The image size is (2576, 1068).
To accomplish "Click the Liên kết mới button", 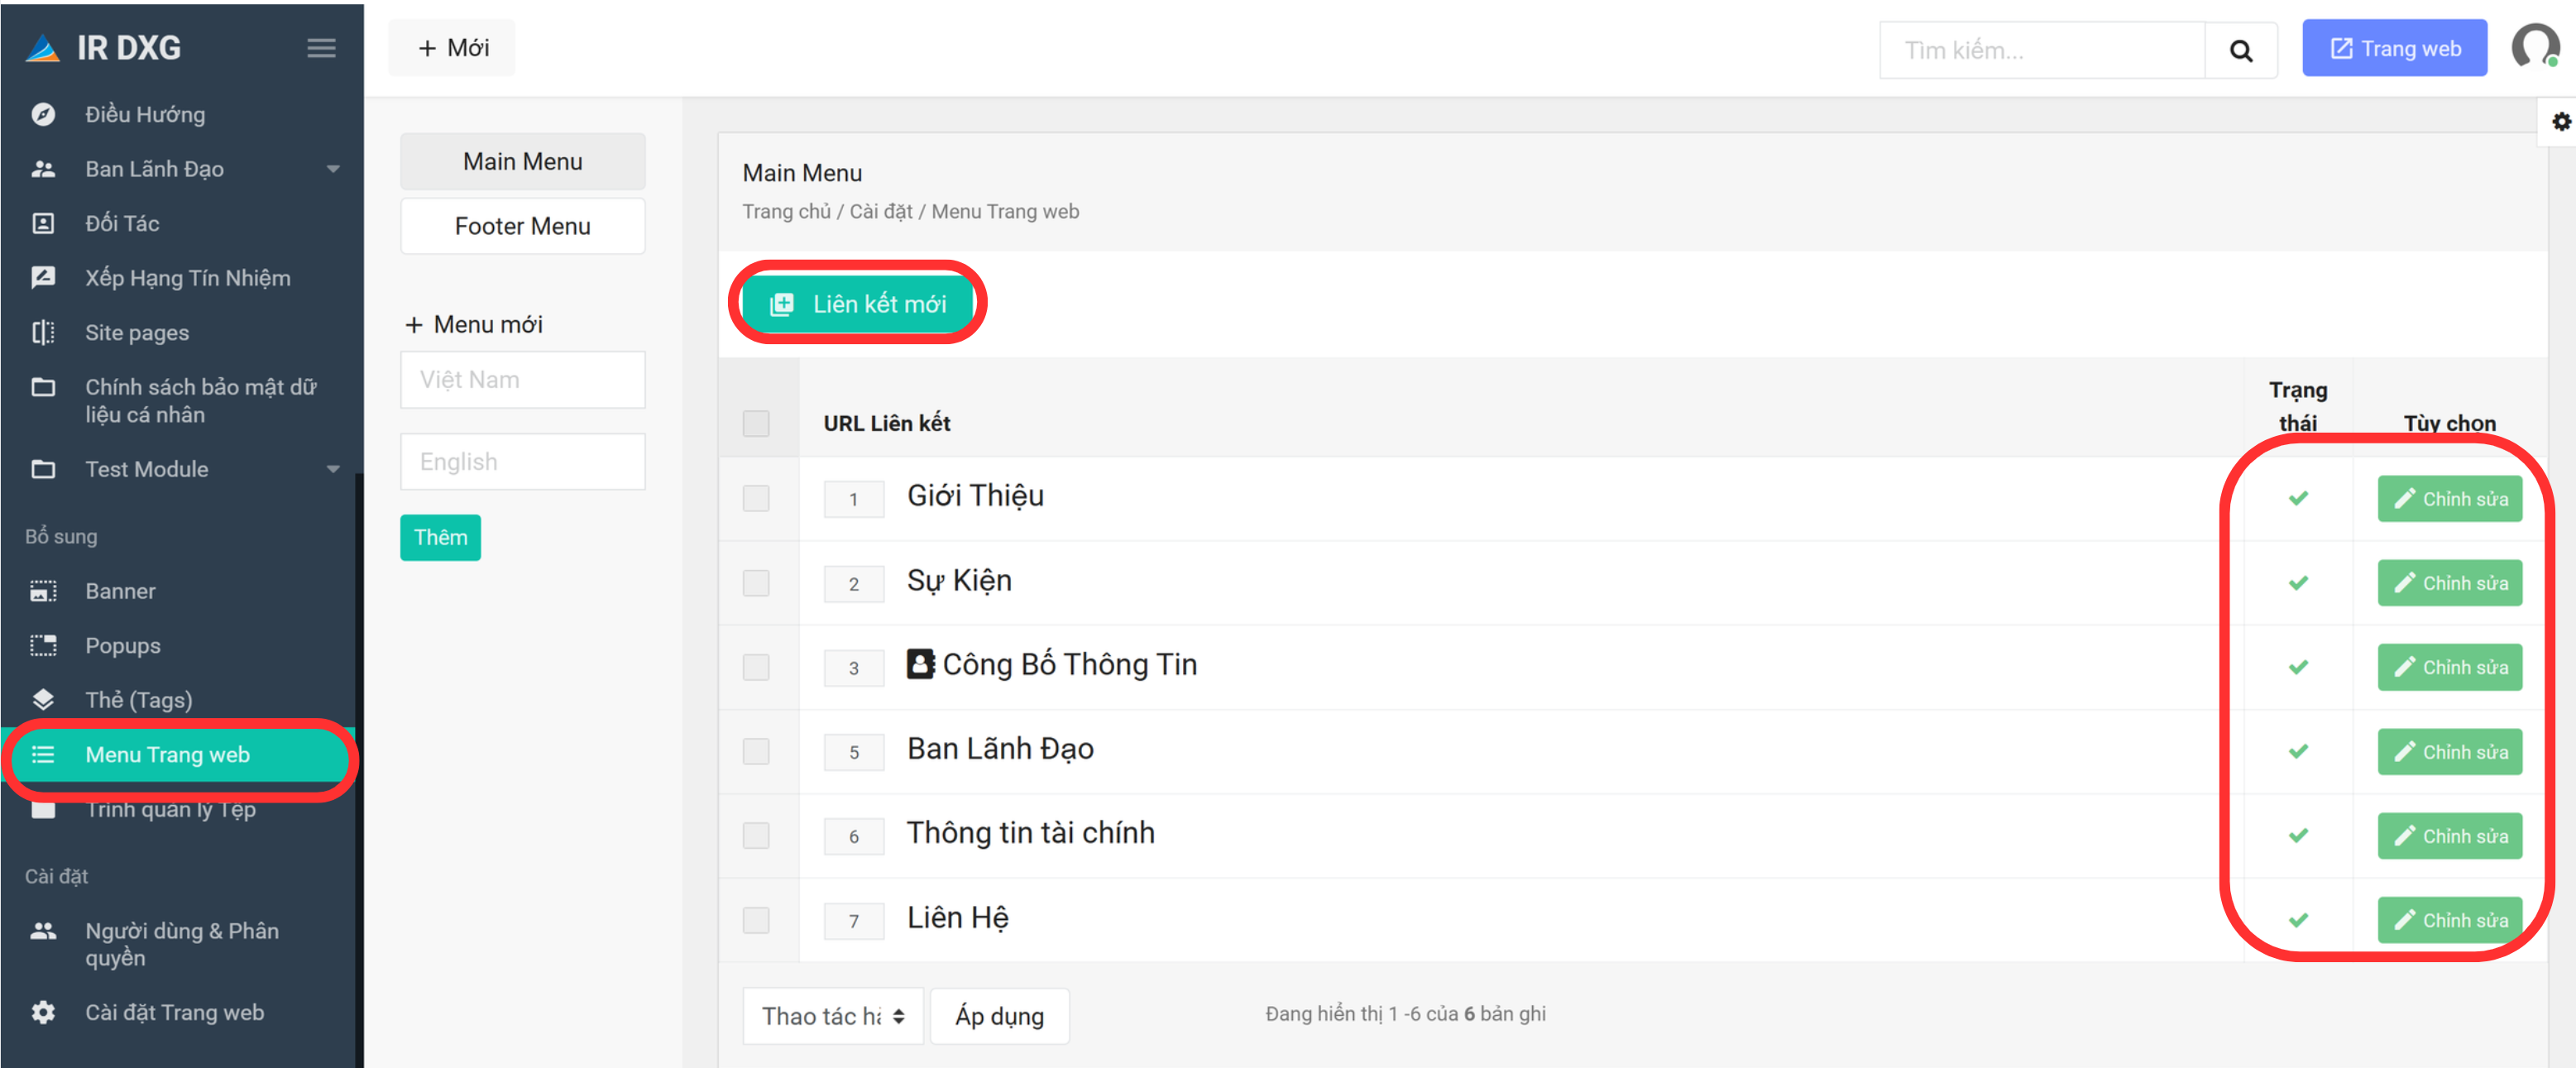I will pyautogui.click(x=857, y=303).
